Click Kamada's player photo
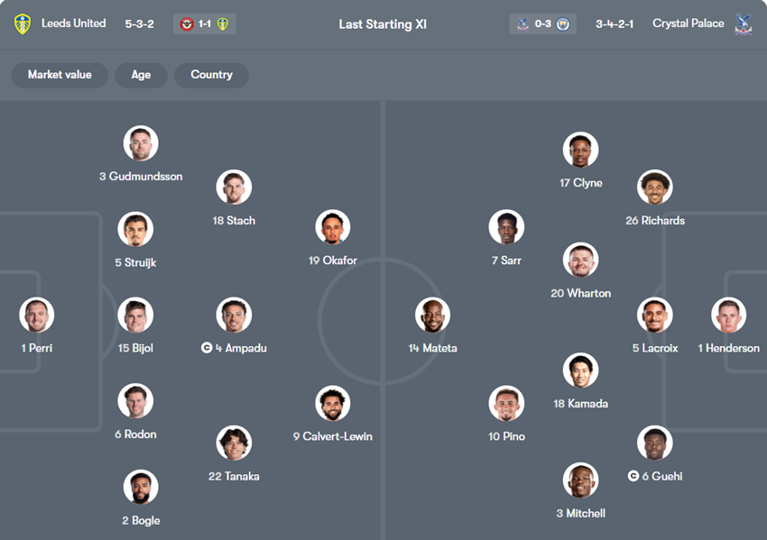Screen dimensions: 767x540 [x=581, y=371]
